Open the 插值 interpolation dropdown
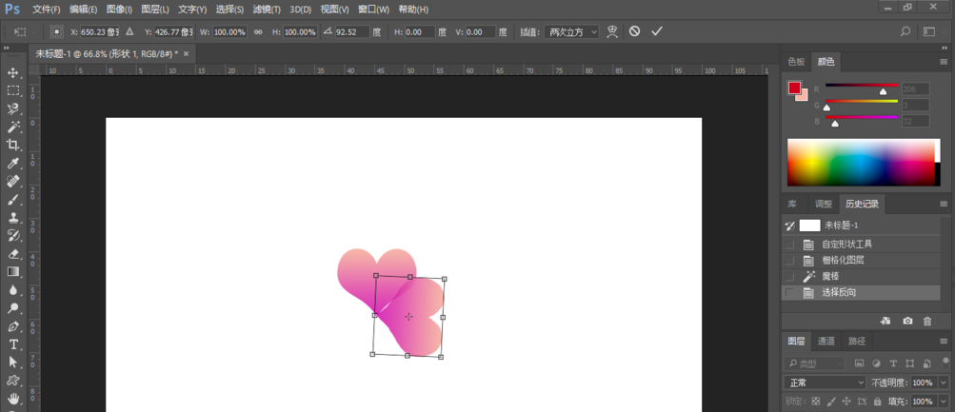Viewport: 955px width, 412px height. click(x=572, y=31)
